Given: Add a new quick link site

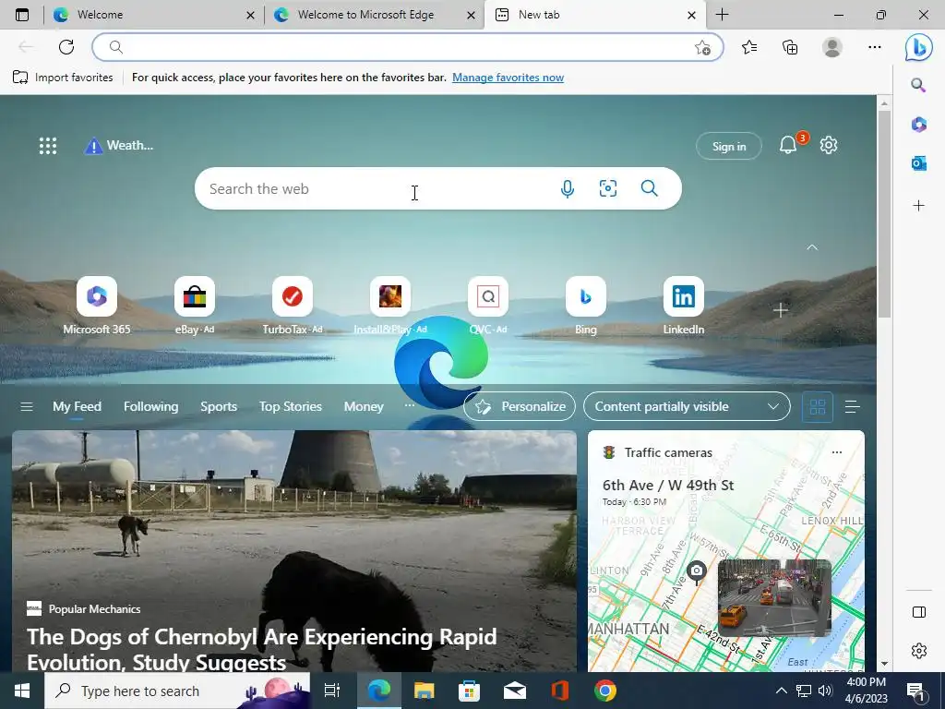Looking at the screenshot, I should point(781,310).
